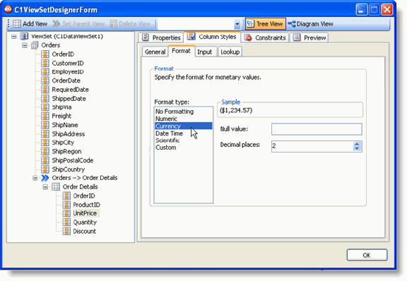Select the Freight column icon
407x281 pixels.
tap(45, 116)
